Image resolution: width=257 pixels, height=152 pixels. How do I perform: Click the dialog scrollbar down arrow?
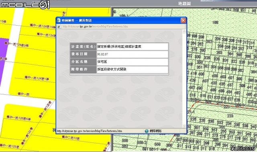click(184, 126)
